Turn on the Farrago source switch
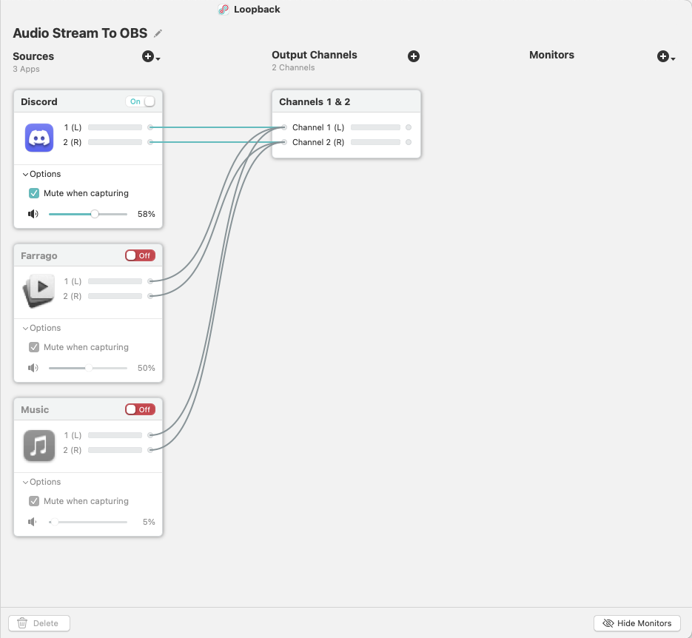Image resolution: width=692 pixels, height=638 pixels. click(x=141, y=255)
